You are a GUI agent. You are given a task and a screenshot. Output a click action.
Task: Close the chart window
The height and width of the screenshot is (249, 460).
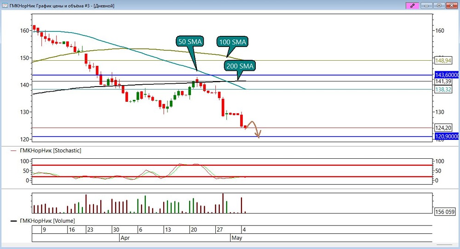click(452, 6)
